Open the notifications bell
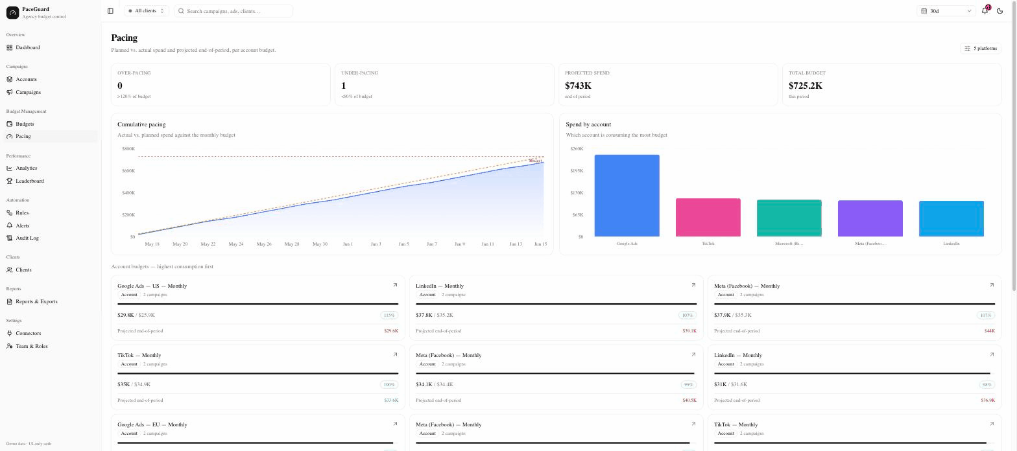 point(985,11)
